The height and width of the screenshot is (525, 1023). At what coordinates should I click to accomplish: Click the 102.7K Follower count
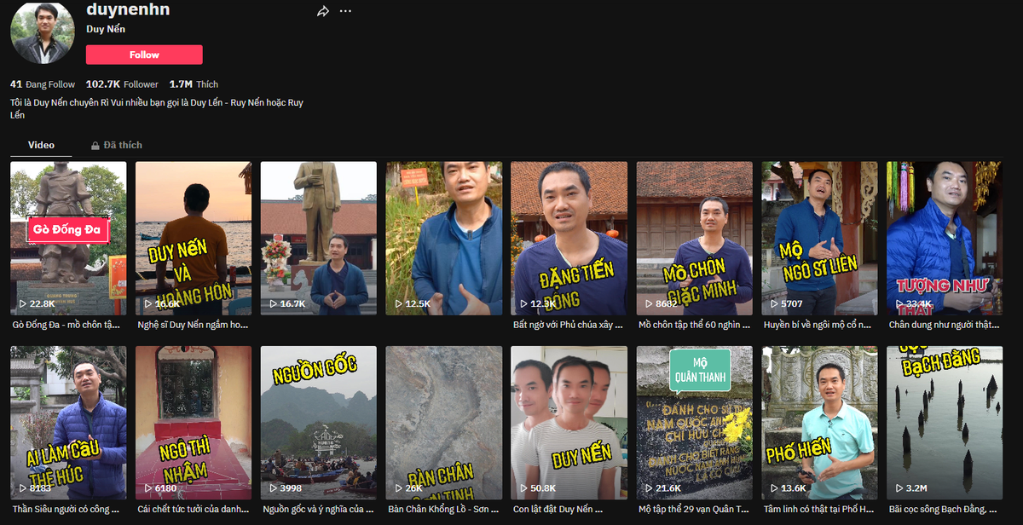pyautogui.click(x=122, y=84)
